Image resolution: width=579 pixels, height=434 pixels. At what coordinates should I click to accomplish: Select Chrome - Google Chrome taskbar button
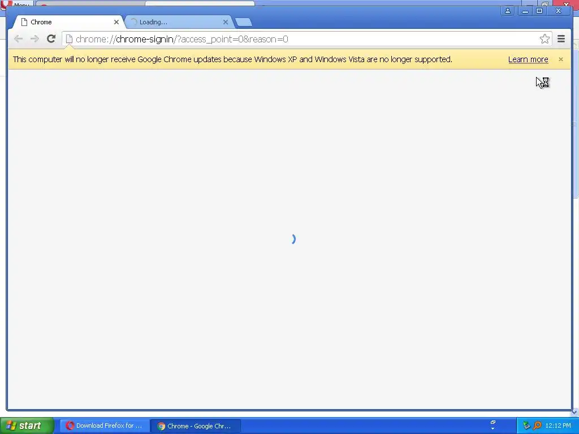(195, 426)
